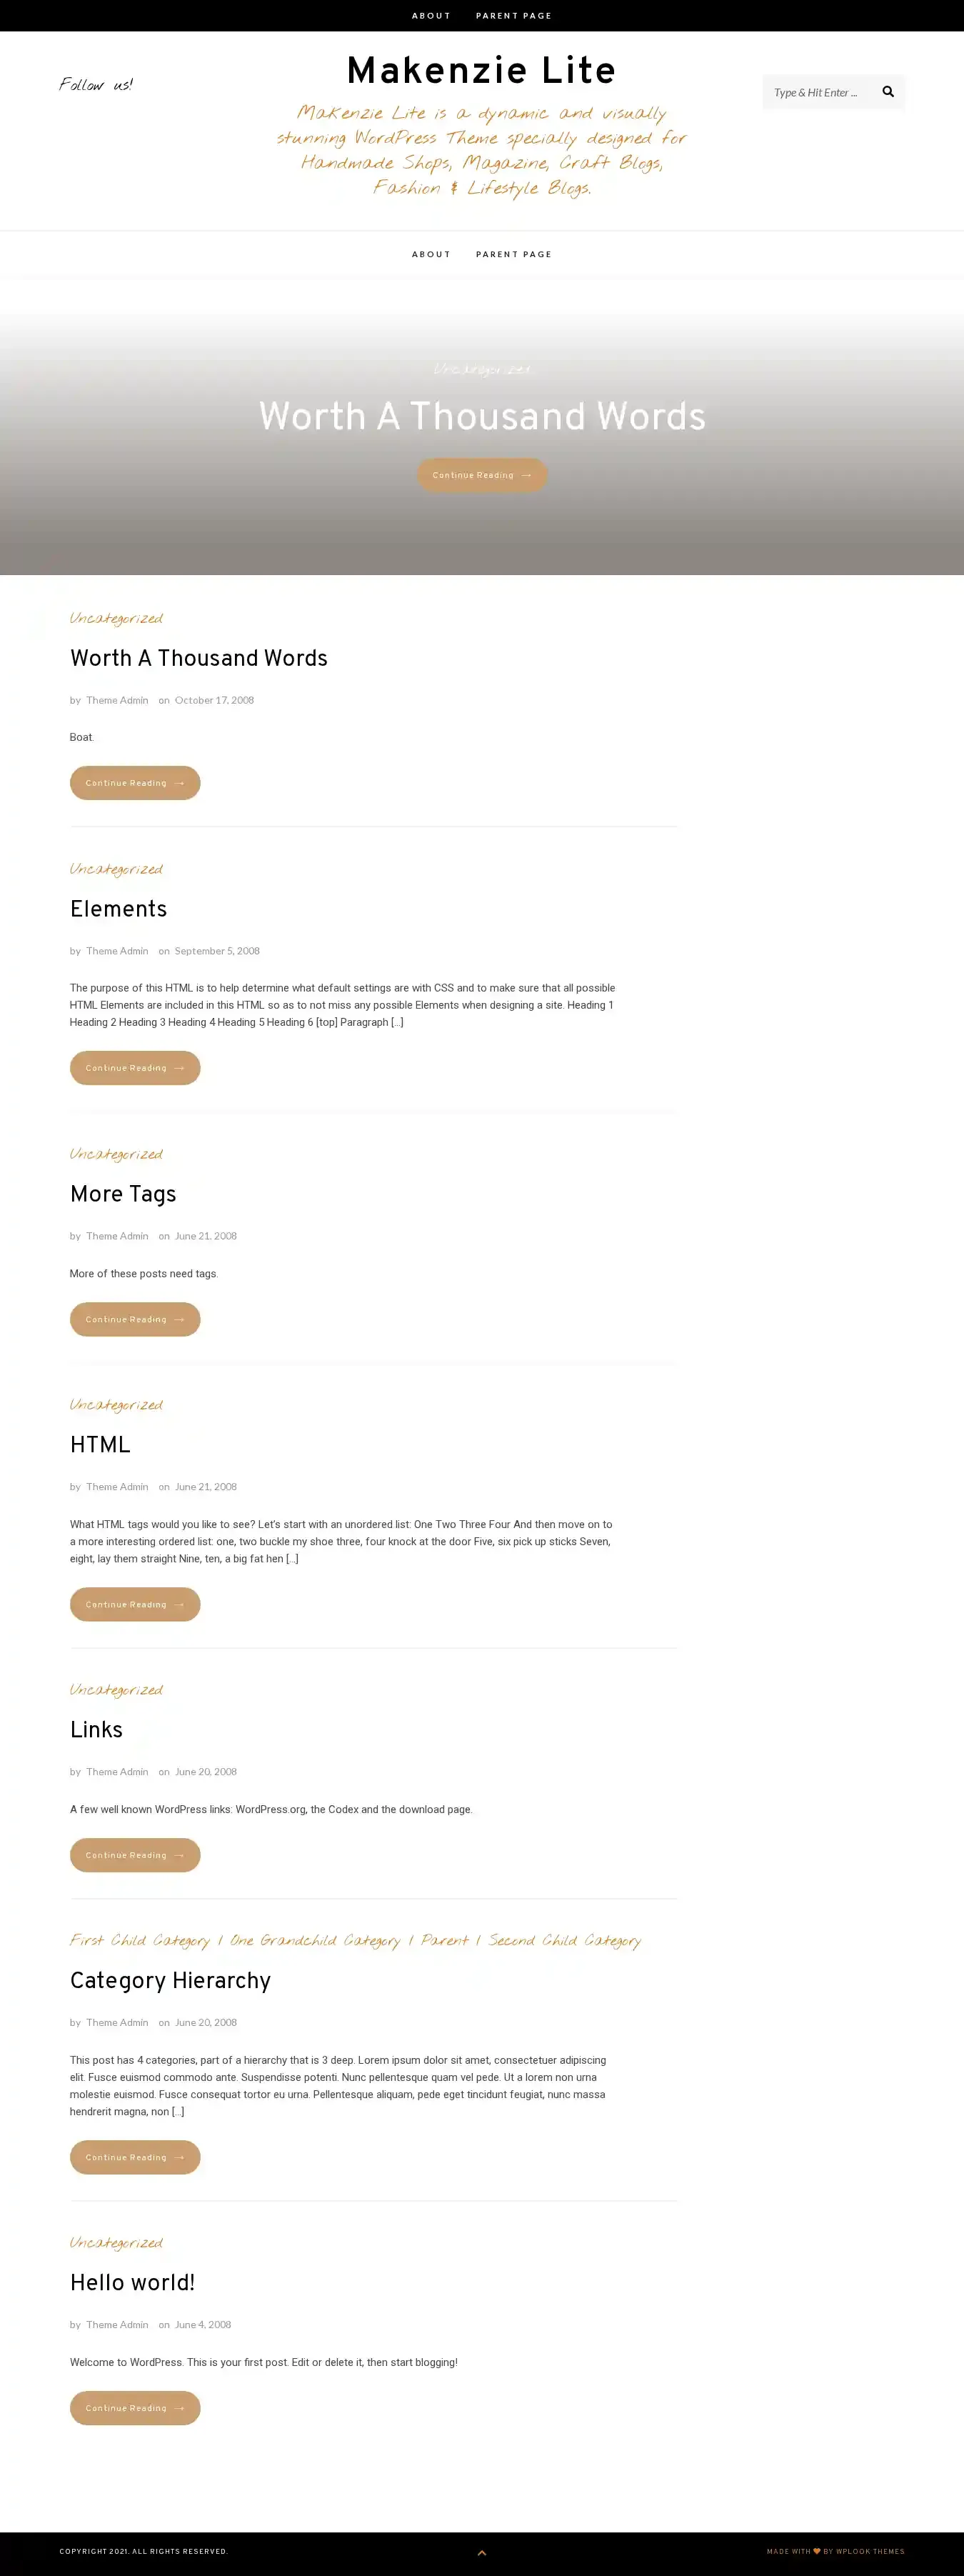Click Continue Reading under the Elements post
Image resolution: width=964 pixels, height=2576 pixels.
135,1068
